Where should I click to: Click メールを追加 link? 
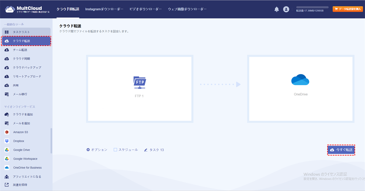[21, 123]
